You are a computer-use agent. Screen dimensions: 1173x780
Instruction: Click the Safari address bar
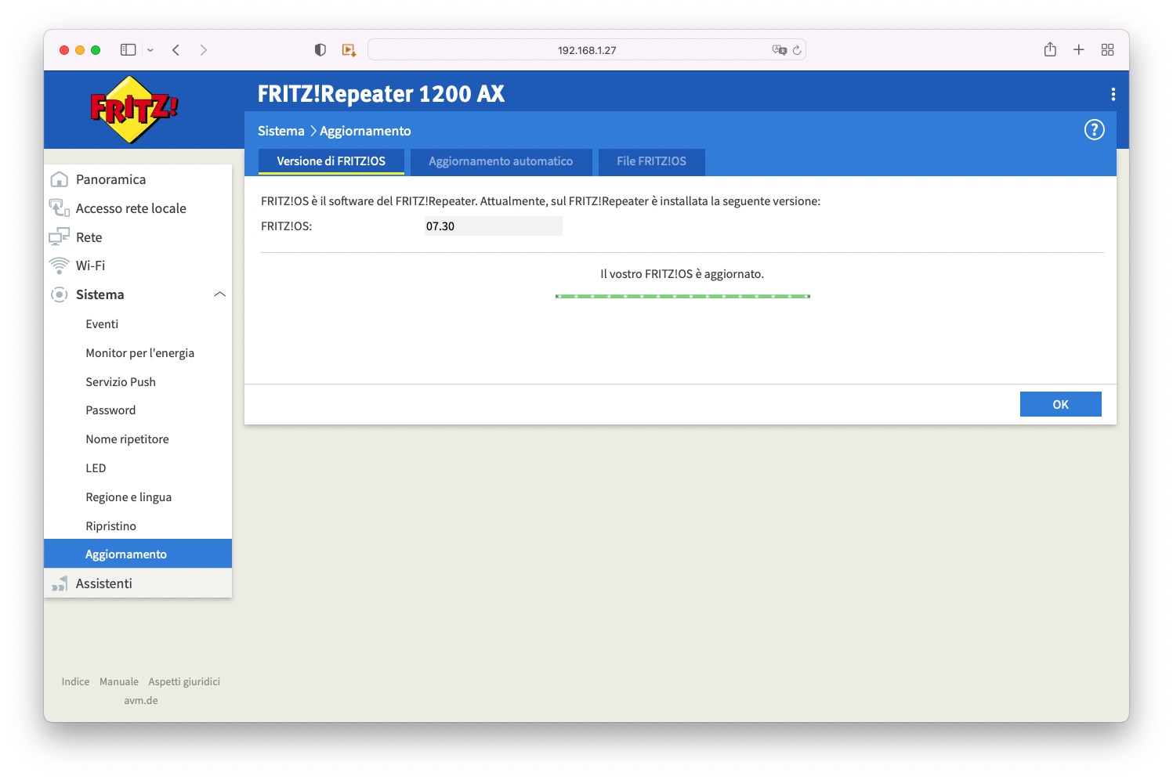tap(587, 50)
